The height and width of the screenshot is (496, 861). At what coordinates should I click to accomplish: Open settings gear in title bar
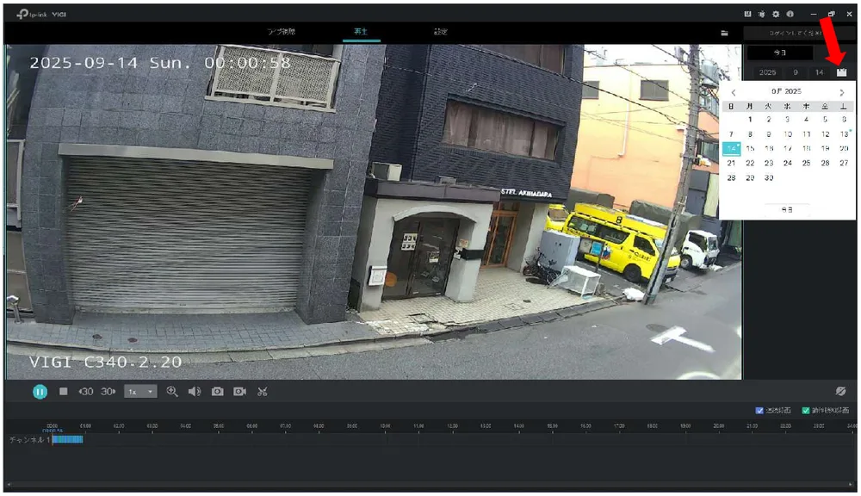[776, 15]
